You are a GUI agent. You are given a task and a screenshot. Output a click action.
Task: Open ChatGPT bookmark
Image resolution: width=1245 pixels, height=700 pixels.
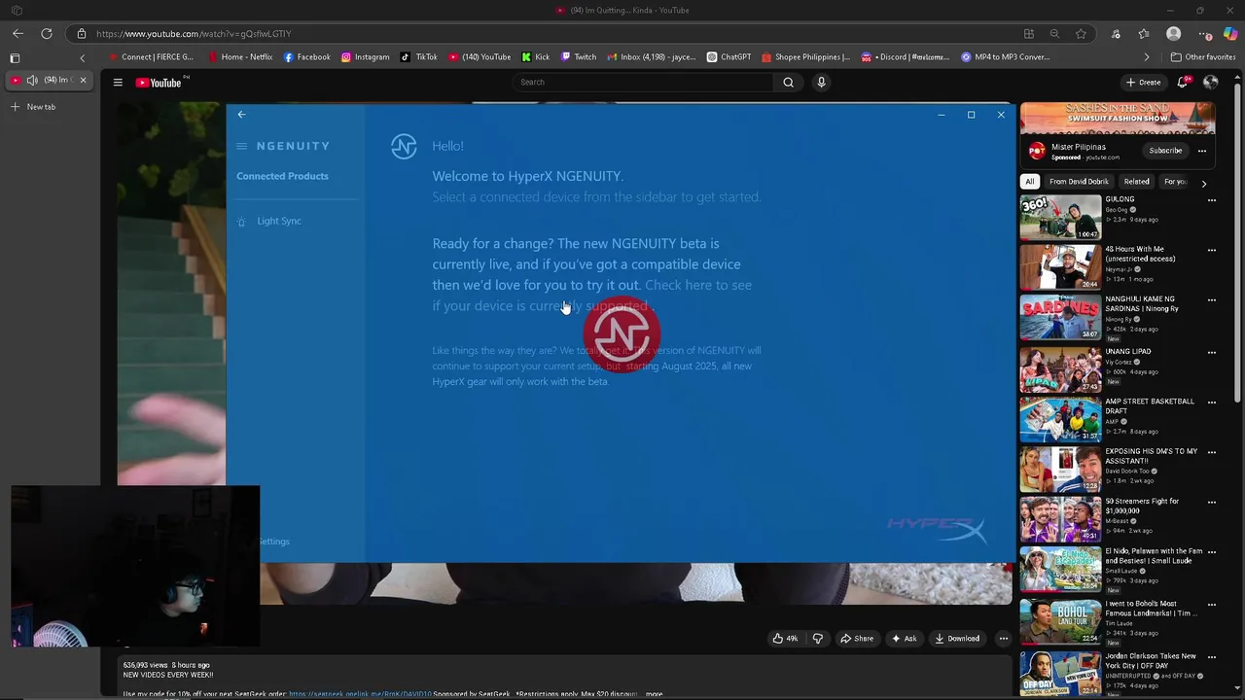pyautogui.click(x=729, y=57)
